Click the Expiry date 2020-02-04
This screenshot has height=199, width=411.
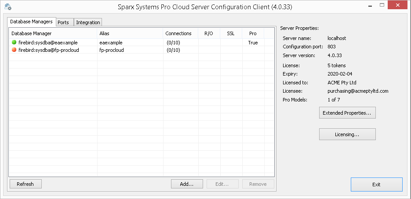coord(340,74)
